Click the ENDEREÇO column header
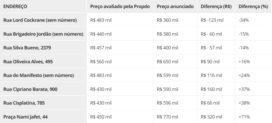 (x=43, y=6)
